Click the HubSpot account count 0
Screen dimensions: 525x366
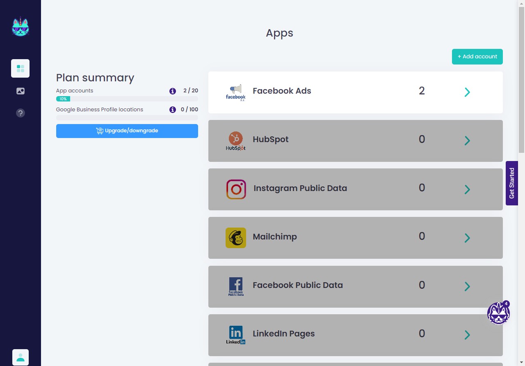[422, 139]
